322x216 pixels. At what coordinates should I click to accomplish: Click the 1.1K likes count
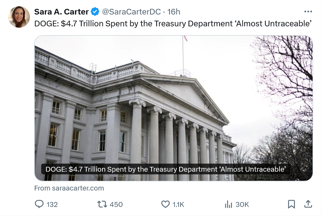coord(178,204)
